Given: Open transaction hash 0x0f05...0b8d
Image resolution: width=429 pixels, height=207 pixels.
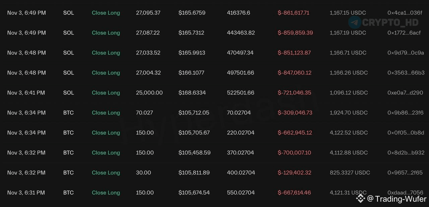Looking at the screenshot, I should click(406, 133).
